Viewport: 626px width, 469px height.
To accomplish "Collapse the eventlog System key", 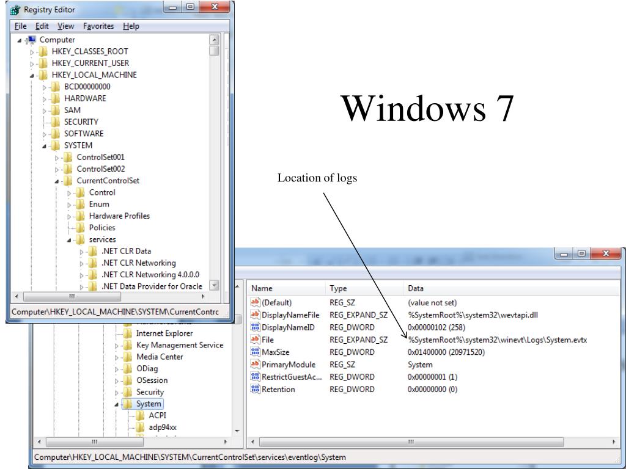I will (x=117, y=404).
